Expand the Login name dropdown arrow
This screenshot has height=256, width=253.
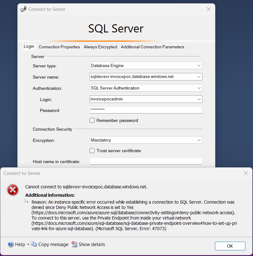click(x=199, y=99)
